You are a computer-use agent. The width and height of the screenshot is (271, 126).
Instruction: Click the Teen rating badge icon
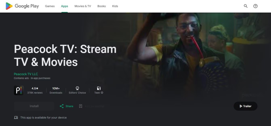(x=99, y=88)
